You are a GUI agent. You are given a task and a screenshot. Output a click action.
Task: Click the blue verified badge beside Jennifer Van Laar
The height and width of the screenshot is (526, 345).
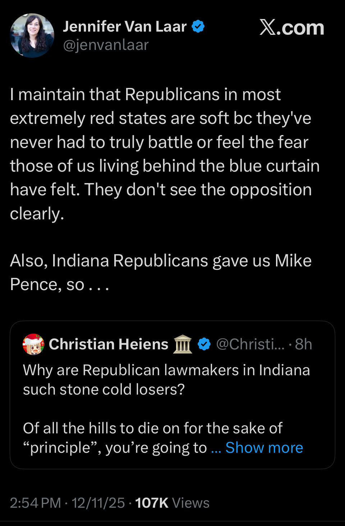(x=198, y=27)
